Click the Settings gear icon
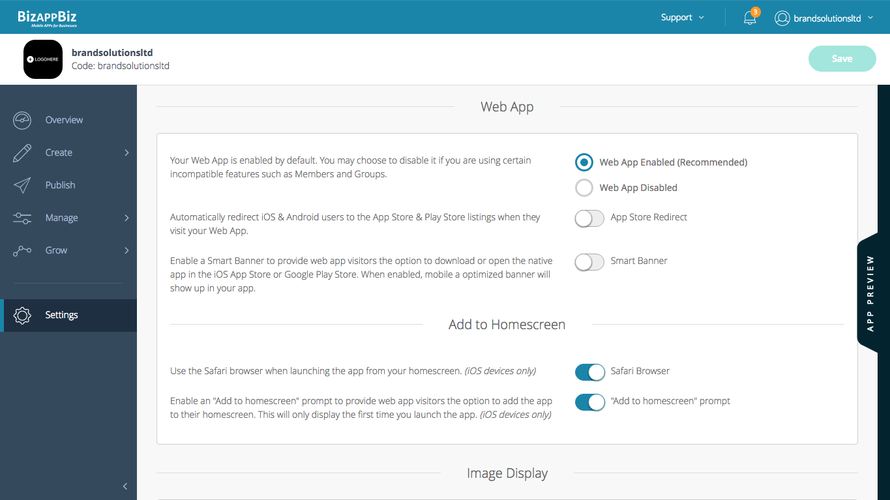The width and height of the screenshot is (890, 500). coord(22,316)
